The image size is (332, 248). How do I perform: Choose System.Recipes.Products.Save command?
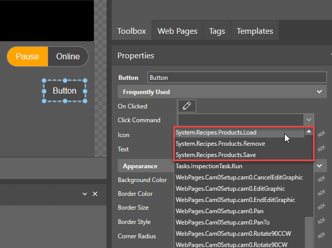click(216, 155)
